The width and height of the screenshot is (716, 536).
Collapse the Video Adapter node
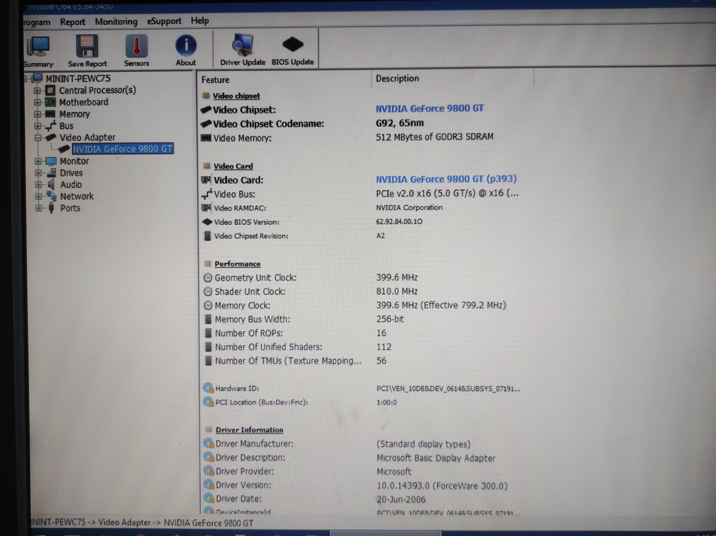pos(39,137)
